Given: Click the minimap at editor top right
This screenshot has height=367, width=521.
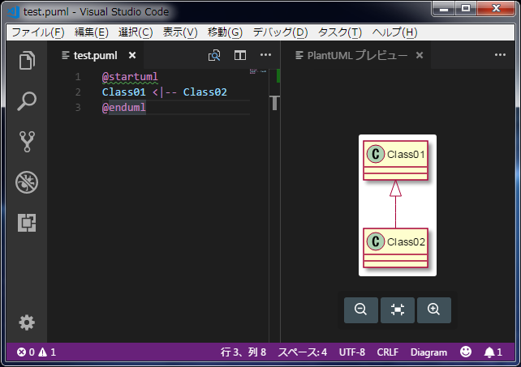Looking at the screenshot, I should [x=258, y=71].
